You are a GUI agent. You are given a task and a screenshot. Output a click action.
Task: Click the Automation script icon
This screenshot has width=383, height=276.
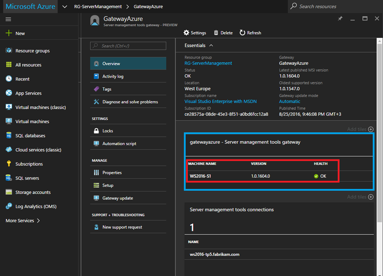pos(96,143)
